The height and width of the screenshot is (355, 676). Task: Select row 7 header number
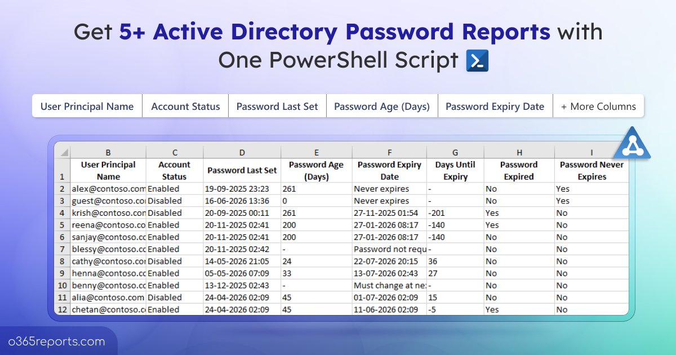click(62, 249)
